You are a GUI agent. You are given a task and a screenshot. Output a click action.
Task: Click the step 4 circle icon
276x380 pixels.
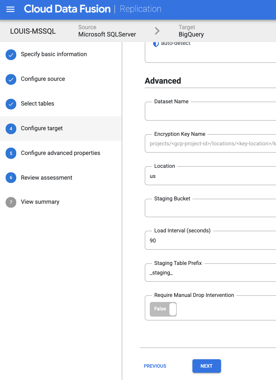(x=11, y=129)
